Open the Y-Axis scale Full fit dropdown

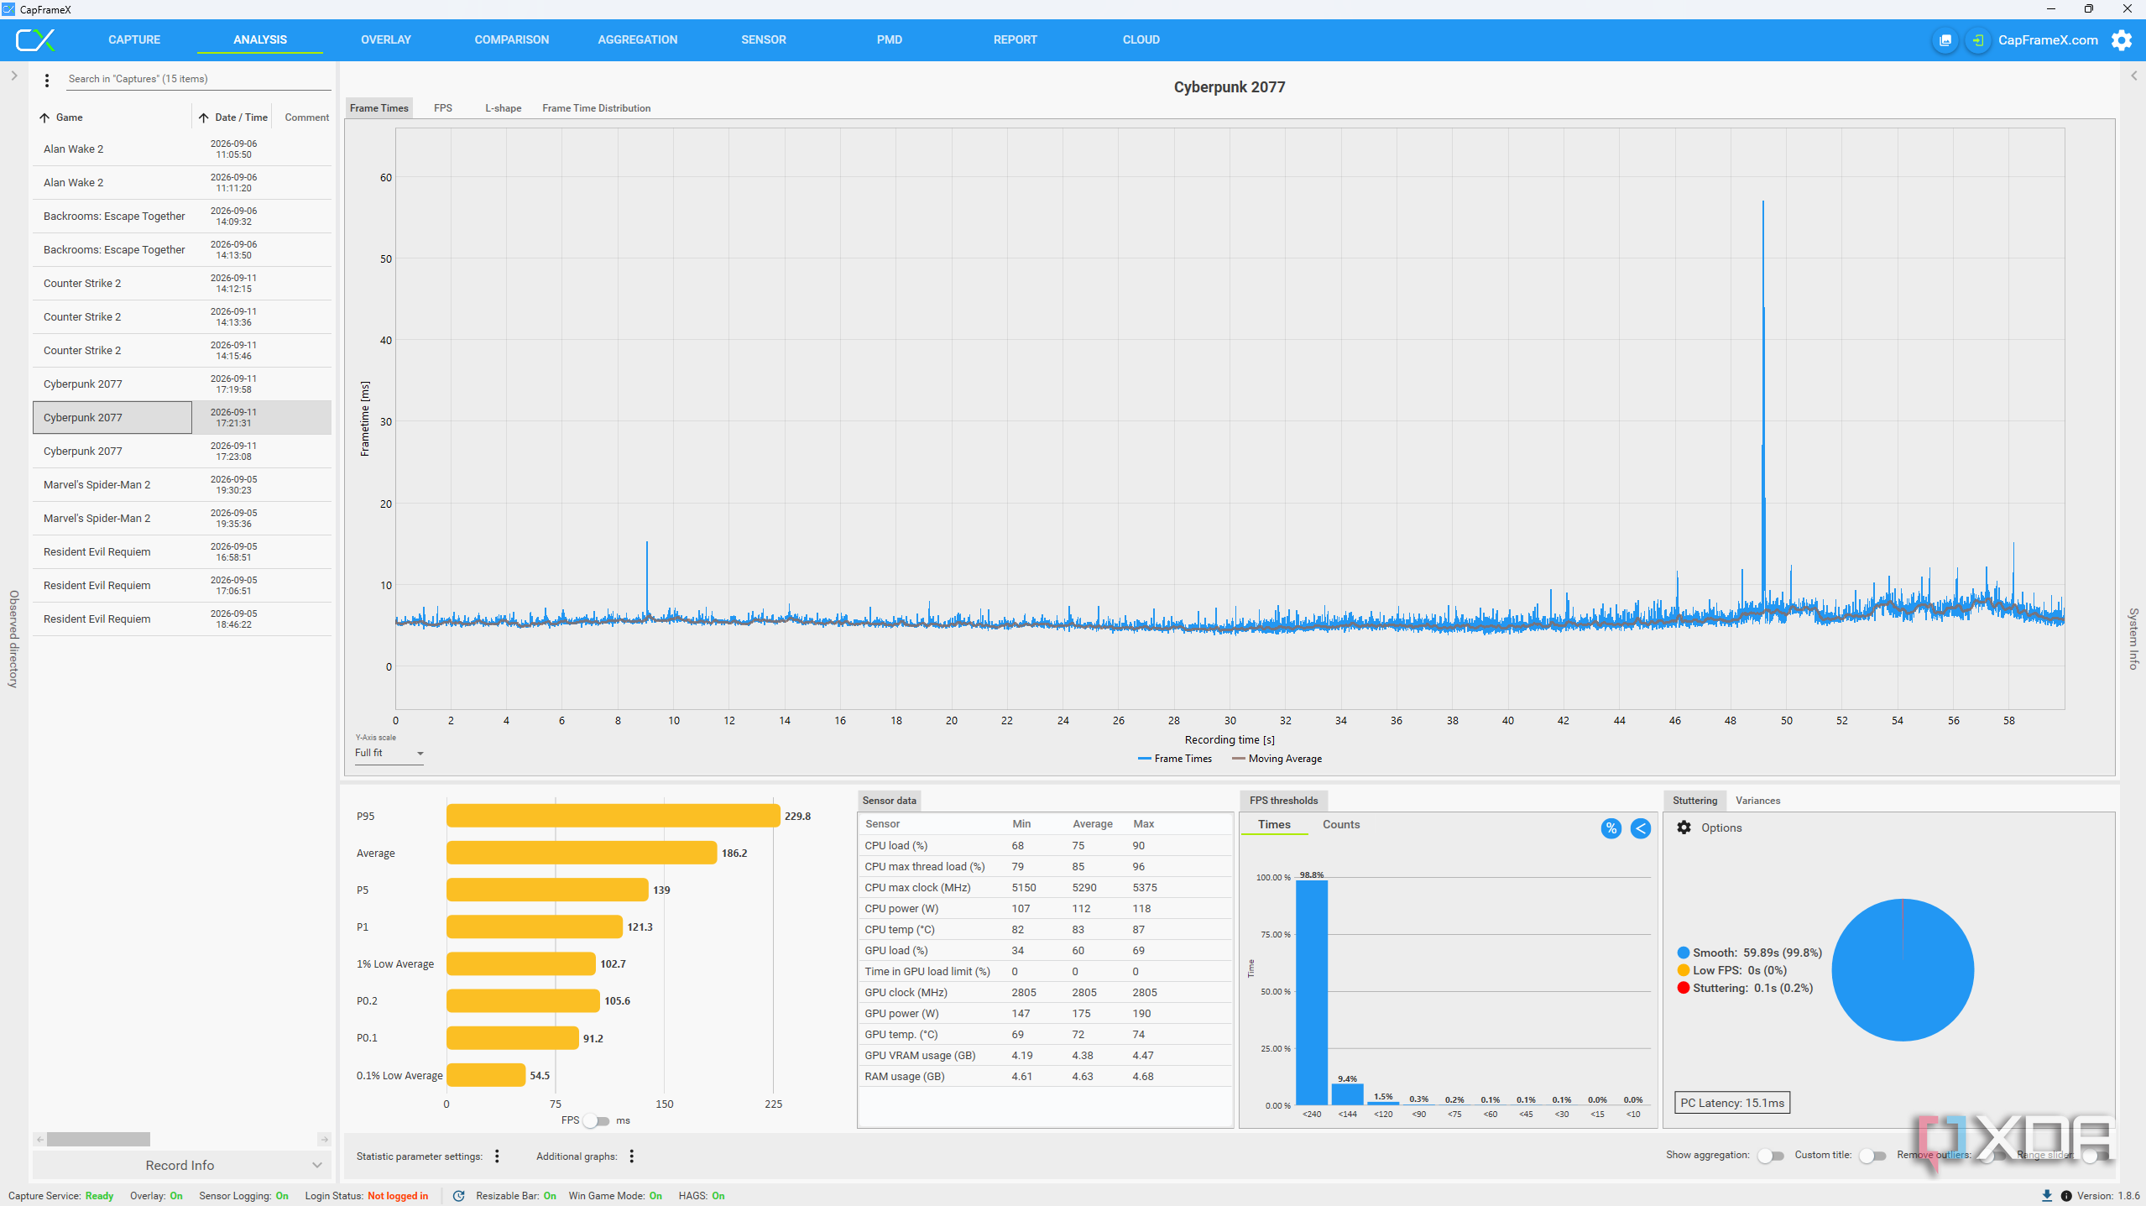389,753
